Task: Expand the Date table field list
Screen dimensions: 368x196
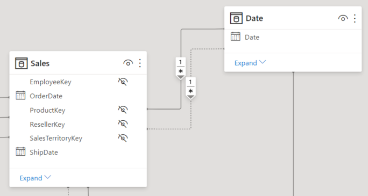Action: (x=250, y=63)
